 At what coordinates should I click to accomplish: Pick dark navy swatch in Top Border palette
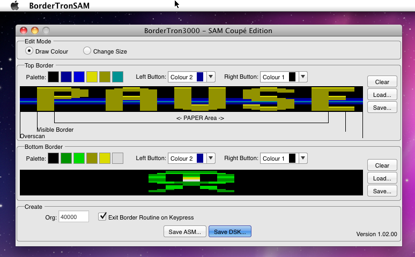(66, 77)
